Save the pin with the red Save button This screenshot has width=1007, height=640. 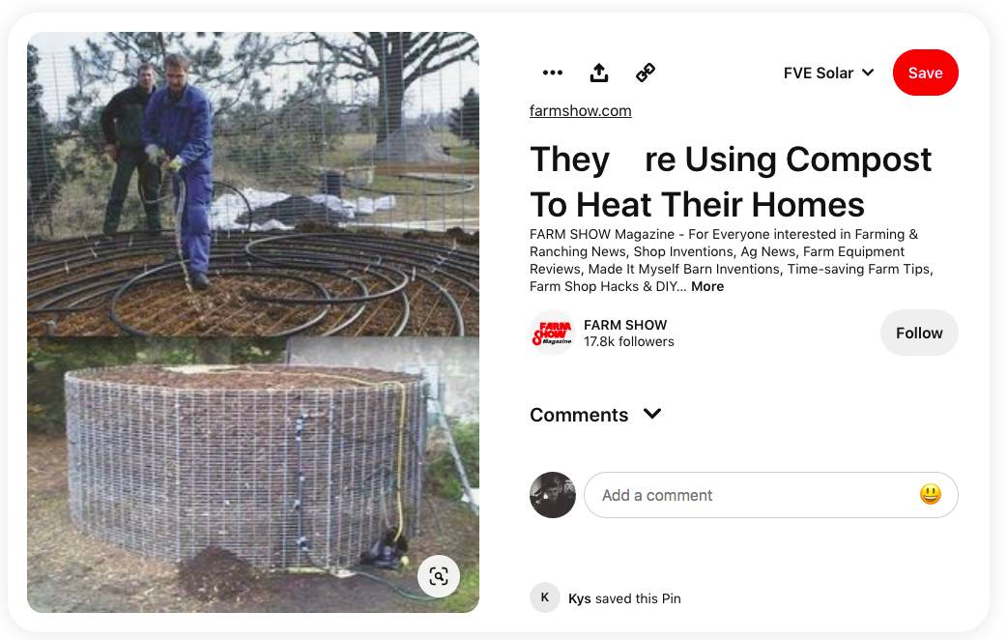pyautogui.click(x=926, y=73)
